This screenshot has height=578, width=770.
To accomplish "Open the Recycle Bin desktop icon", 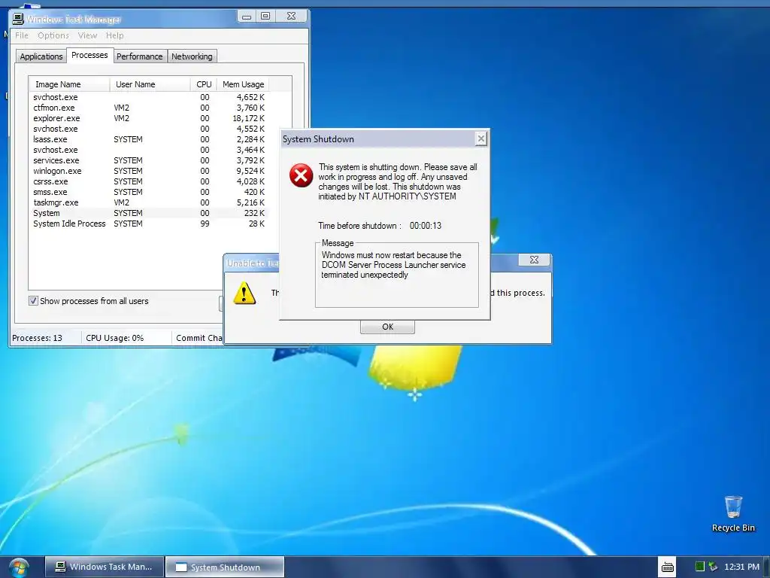I will pyautogui.click(x=733, y=513).
